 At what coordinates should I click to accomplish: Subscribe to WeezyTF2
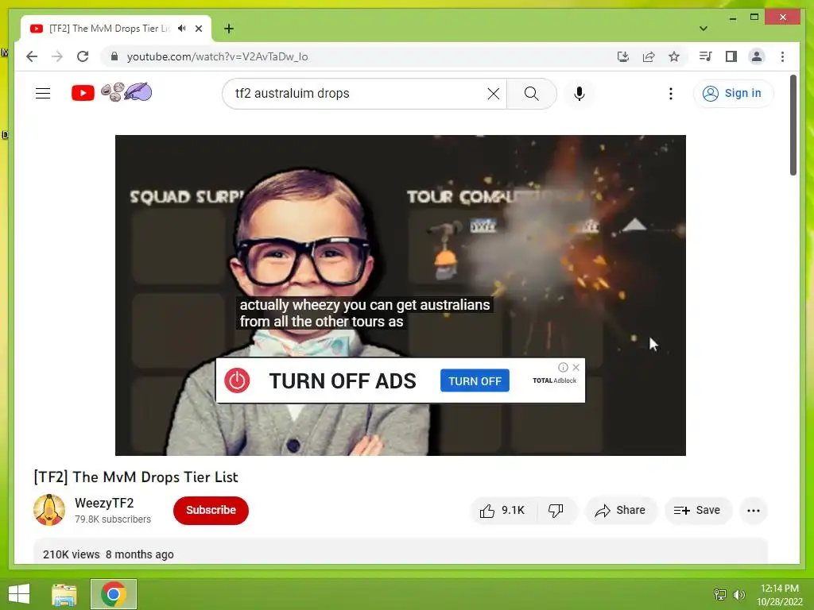tap(211, 511)
